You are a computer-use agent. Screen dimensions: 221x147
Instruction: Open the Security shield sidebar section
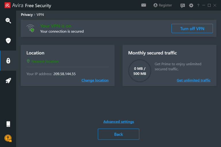point(8,40)
